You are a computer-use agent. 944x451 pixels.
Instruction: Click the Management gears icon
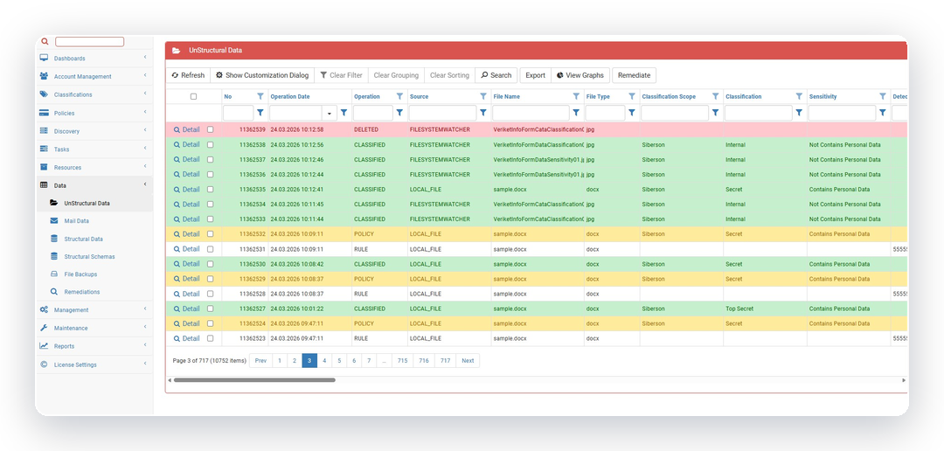[44, 309]
